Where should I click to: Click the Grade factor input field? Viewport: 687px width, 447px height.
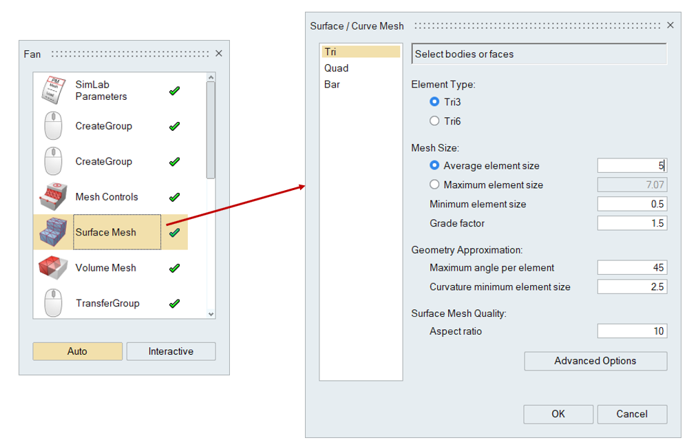coord(631,223)
